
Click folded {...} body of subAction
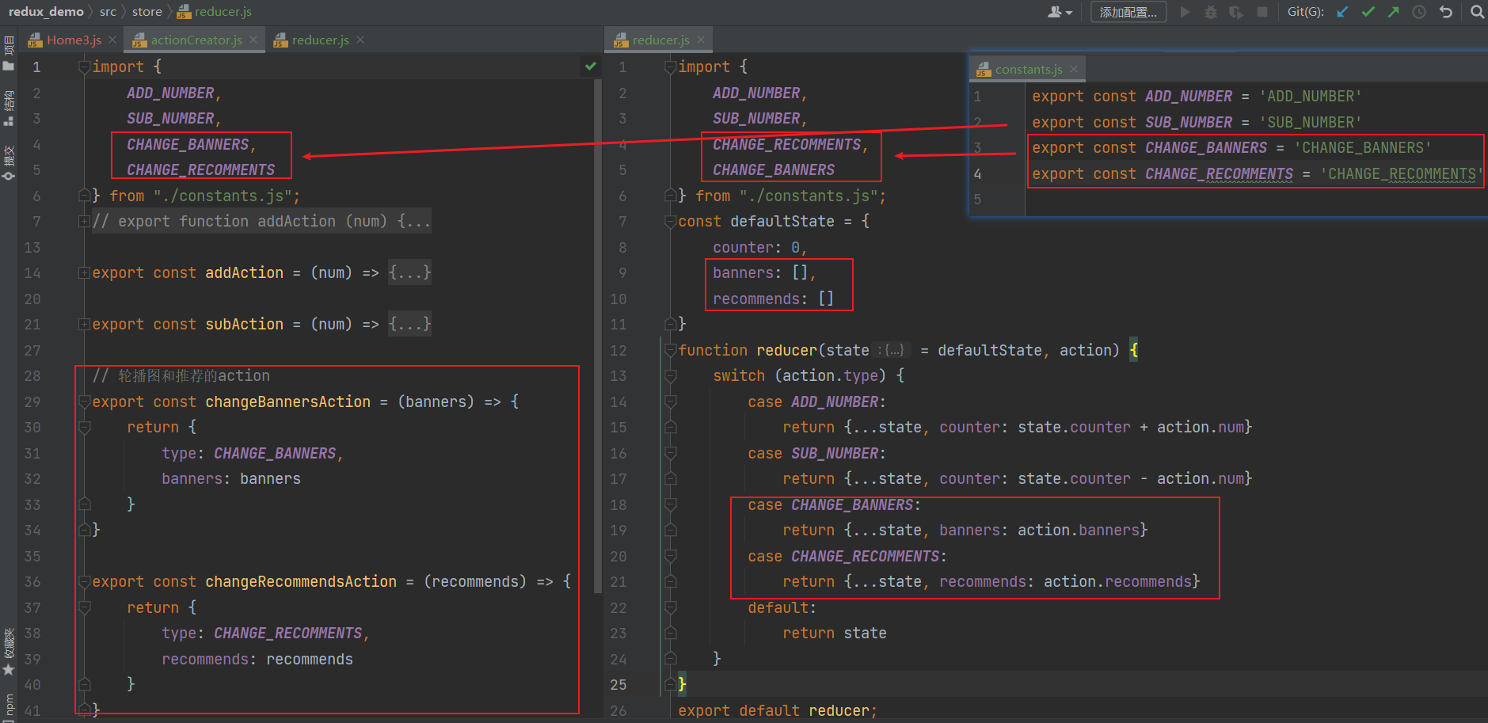409,325
